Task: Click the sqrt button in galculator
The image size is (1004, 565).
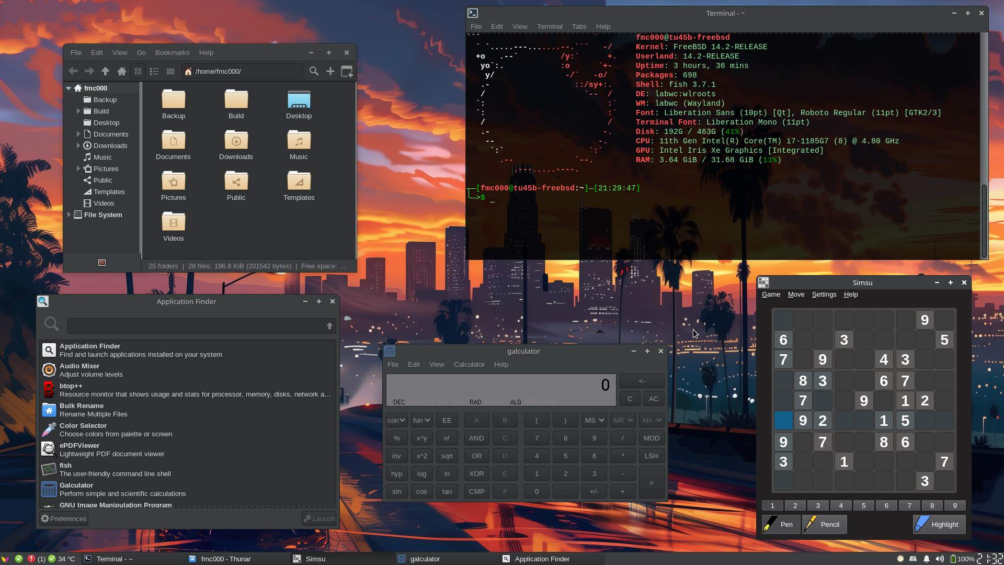Action: [447, 456]
